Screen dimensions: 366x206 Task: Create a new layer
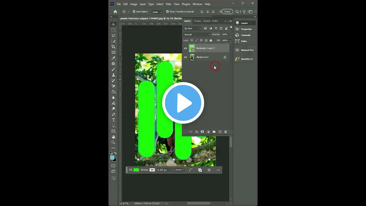220,132
